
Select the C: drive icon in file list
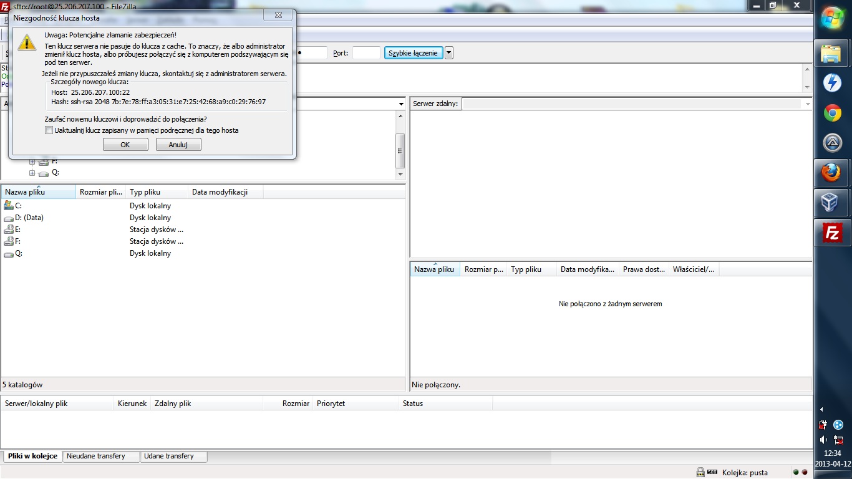9,206
